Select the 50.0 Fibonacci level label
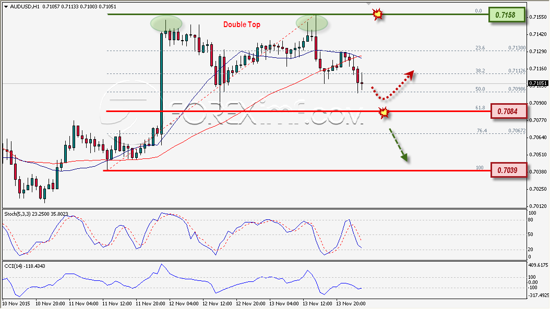Image resolution: width=550 pixels, height=309 pixels. tap(480, 89)
